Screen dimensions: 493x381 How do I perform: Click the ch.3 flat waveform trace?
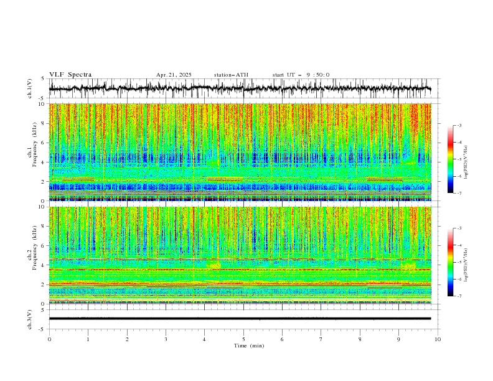[x=240, y=319]
